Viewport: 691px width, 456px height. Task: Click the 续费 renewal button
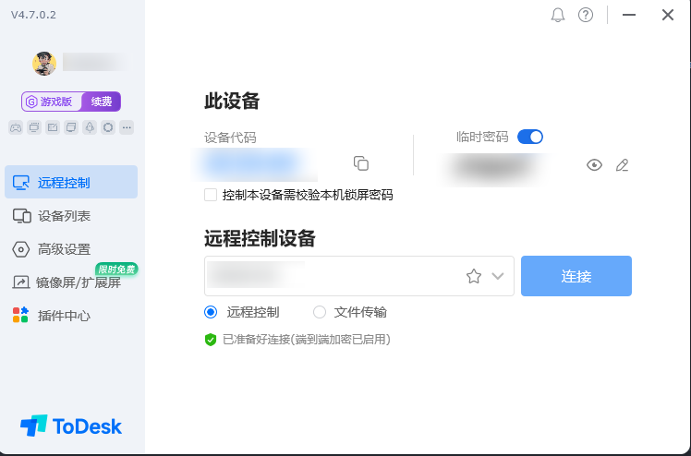tap(102, 102)
